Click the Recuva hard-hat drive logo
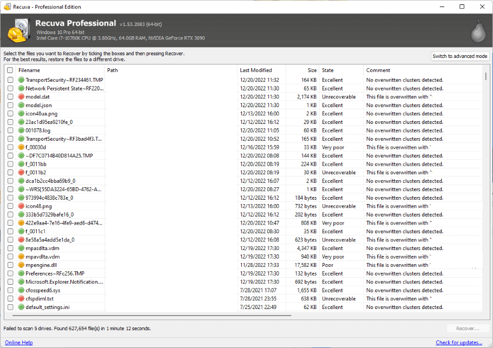The width and height of the screenshot is (493, 348). click(x=18, y=30)
